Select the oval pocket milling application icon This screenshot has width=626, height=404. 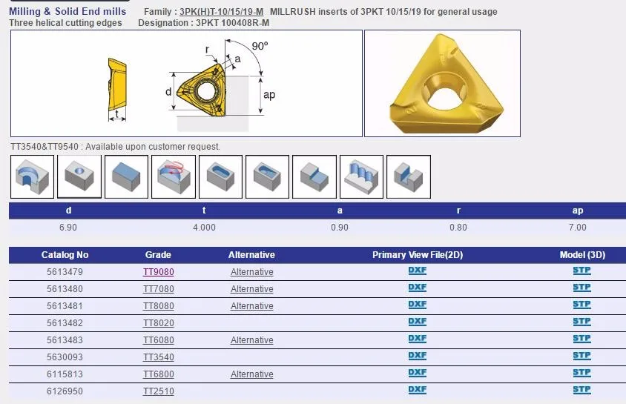pos(220,176)
